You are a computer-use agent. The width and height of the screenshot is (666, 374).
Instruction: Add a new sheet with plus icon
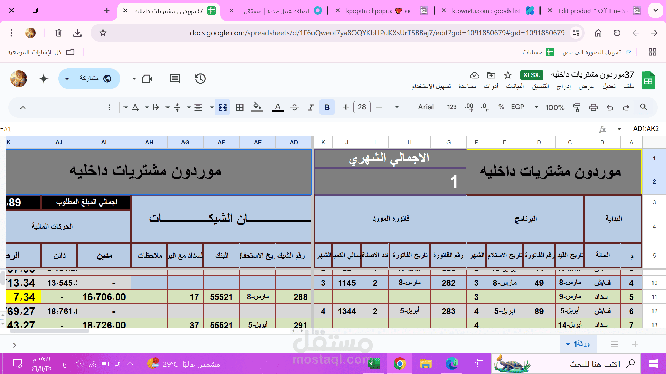[635, 344]
